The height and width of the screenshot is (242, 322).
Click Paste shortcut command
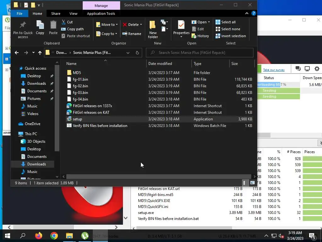click(x=75, y=36)
